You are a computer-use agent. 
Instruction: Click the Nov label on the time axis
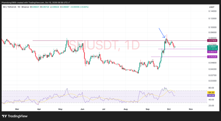tap(191, 109)
